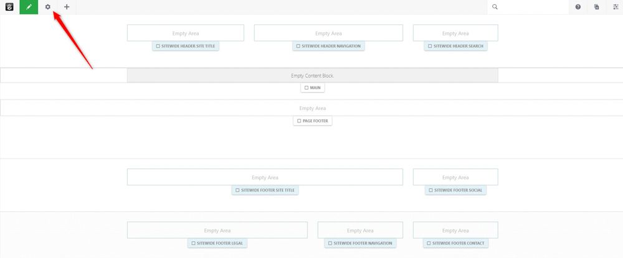The width and height of the screenshot is (623, 258).
Task: Click Sitewide Footer Social label
Action: tap(455, 190)
